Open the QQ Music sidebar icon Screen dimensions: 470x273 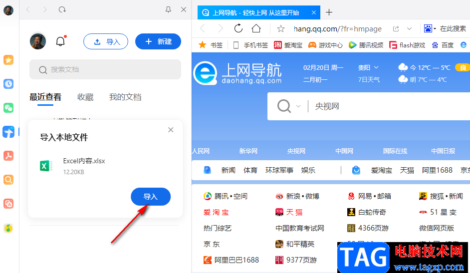point(8,229)
